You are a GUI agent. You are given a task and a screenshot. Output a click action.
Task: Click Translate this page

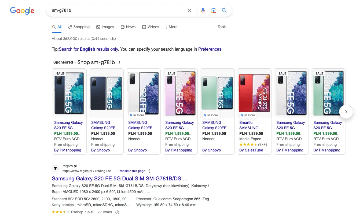pos(131,171)
